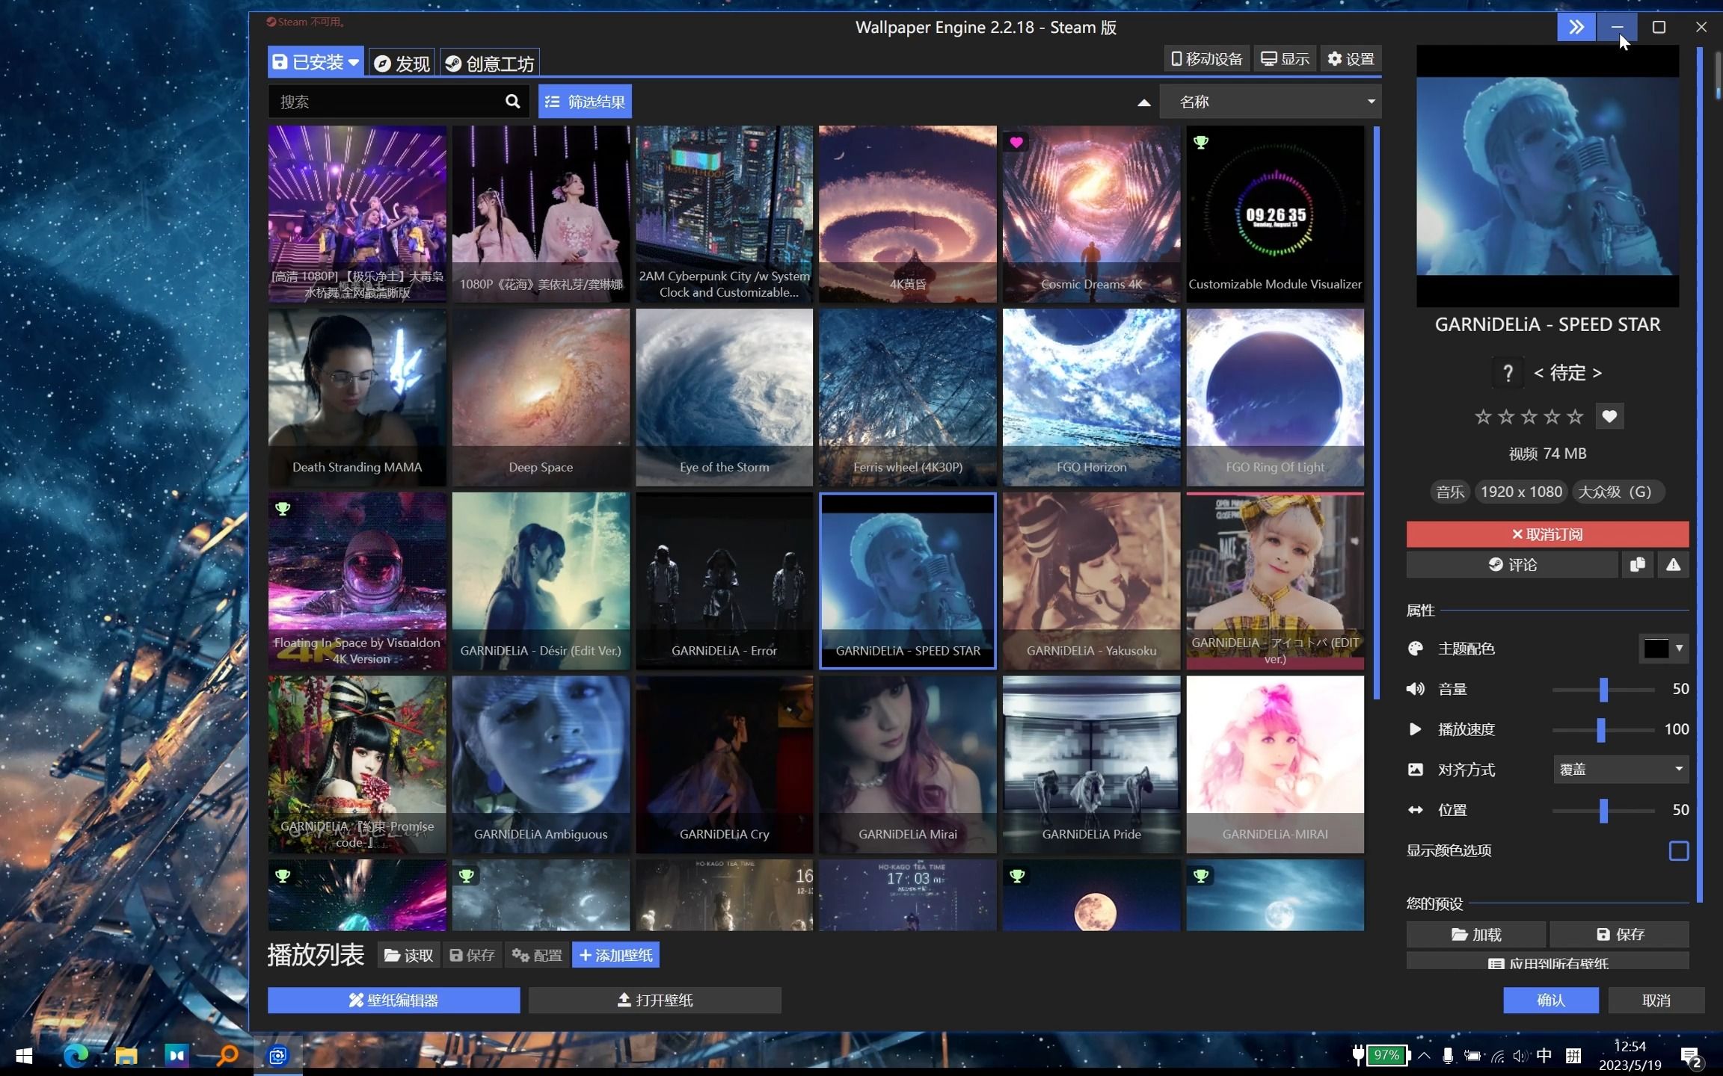Show hidden tray icons chevron
Viewport: 1723px width, 1076px height.
(1425, 1056)
